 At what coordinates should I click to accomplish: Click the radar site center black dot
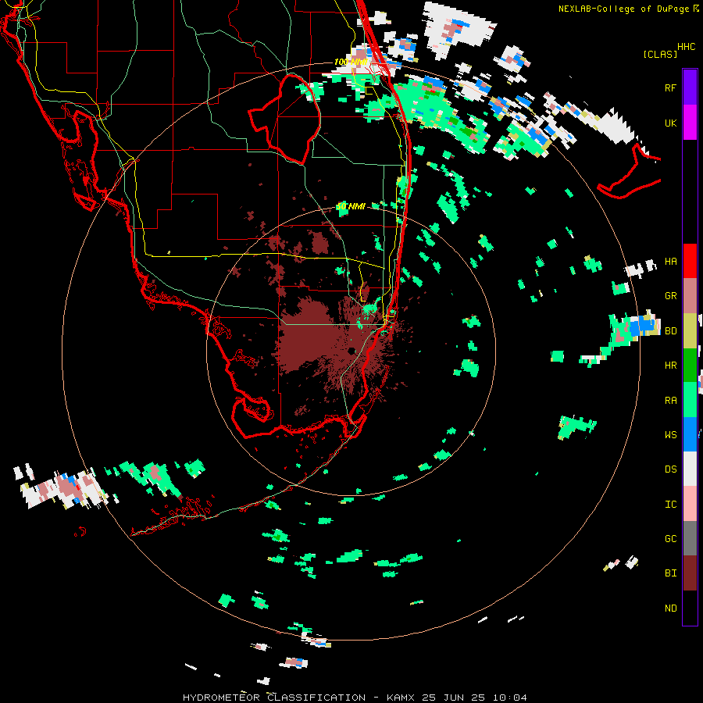pyautogui.click(x=351, y=350)
